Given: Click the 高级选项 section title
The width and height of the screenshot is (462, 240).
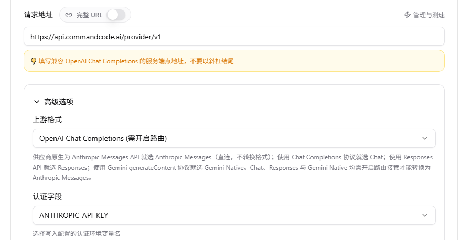Looking at the screenshot, I should [59, 102].
